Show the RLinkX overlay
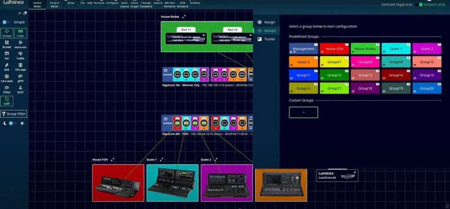The width and height of the screenshot is (450, 209). pyautogui.click(x=7, y=44)
